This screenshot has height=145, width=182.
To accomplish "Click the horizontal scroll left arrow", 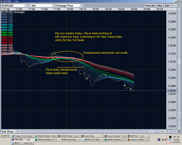I will pyautogui.click(x=20, y=131).
